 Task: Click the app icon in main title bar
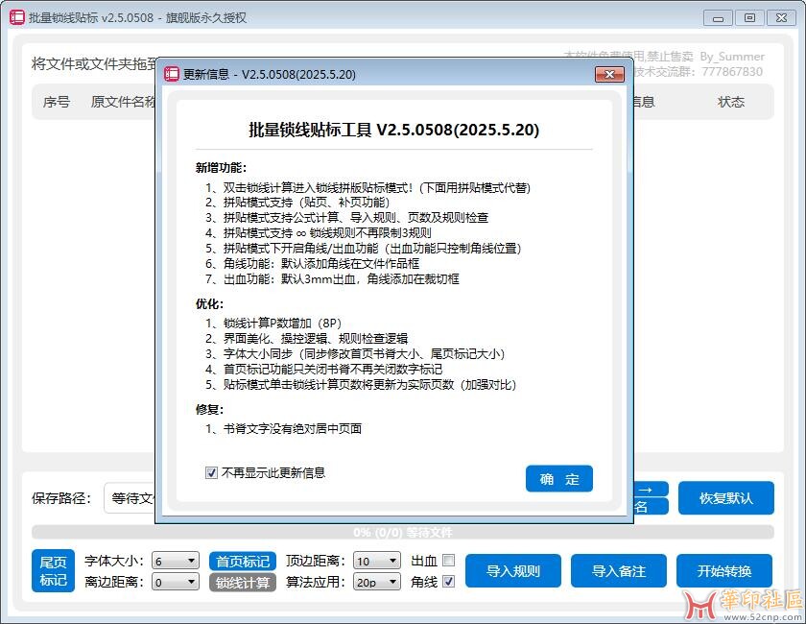(16, 17)
